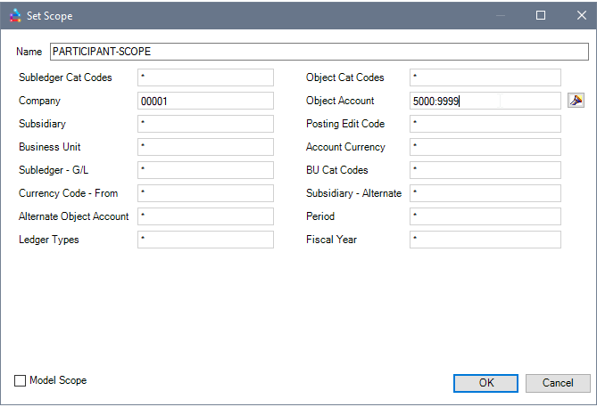
Task: Click the Currency Code - From field
Action: point(205,193)
